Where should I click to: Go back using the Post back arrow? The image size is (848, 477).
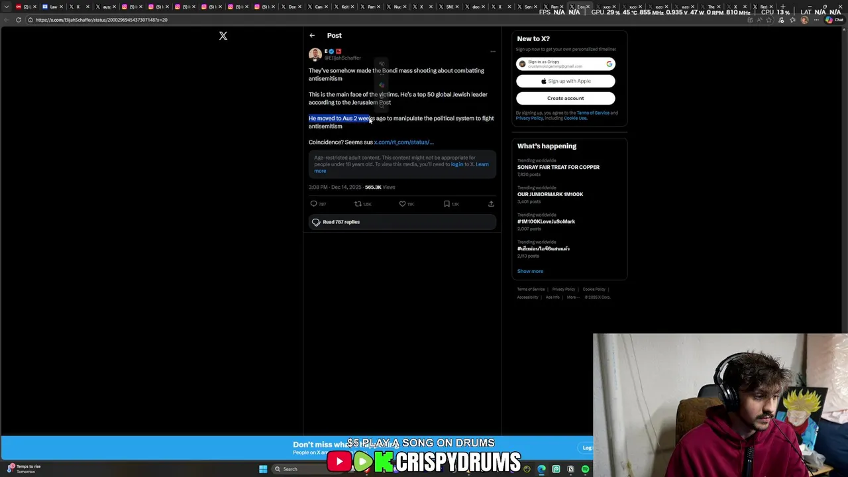312,36
